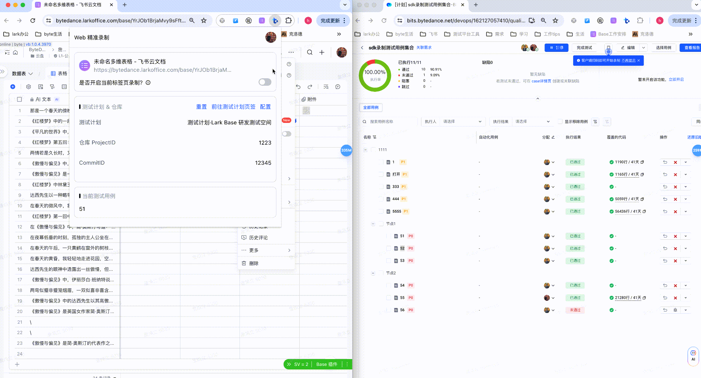This screenshot has height=378, width=701.
Task: Switch to 全部用例 tab
Action: pos(371,107)
